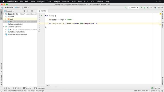Click src in the navigation breadcrumb

point(17,7)
